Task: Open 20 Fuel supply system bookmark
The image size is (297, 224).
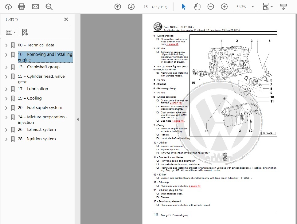Action: pyautogui.click(x=40, y=108)
